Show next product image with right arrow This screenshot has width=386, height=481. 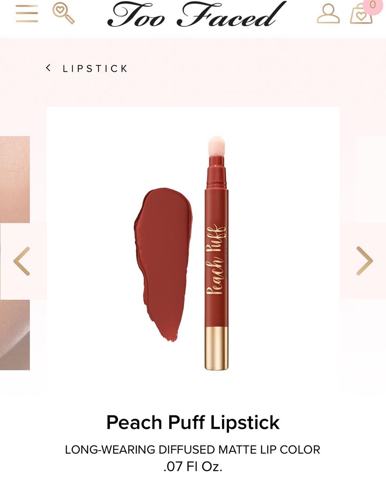tap(364, 261)
